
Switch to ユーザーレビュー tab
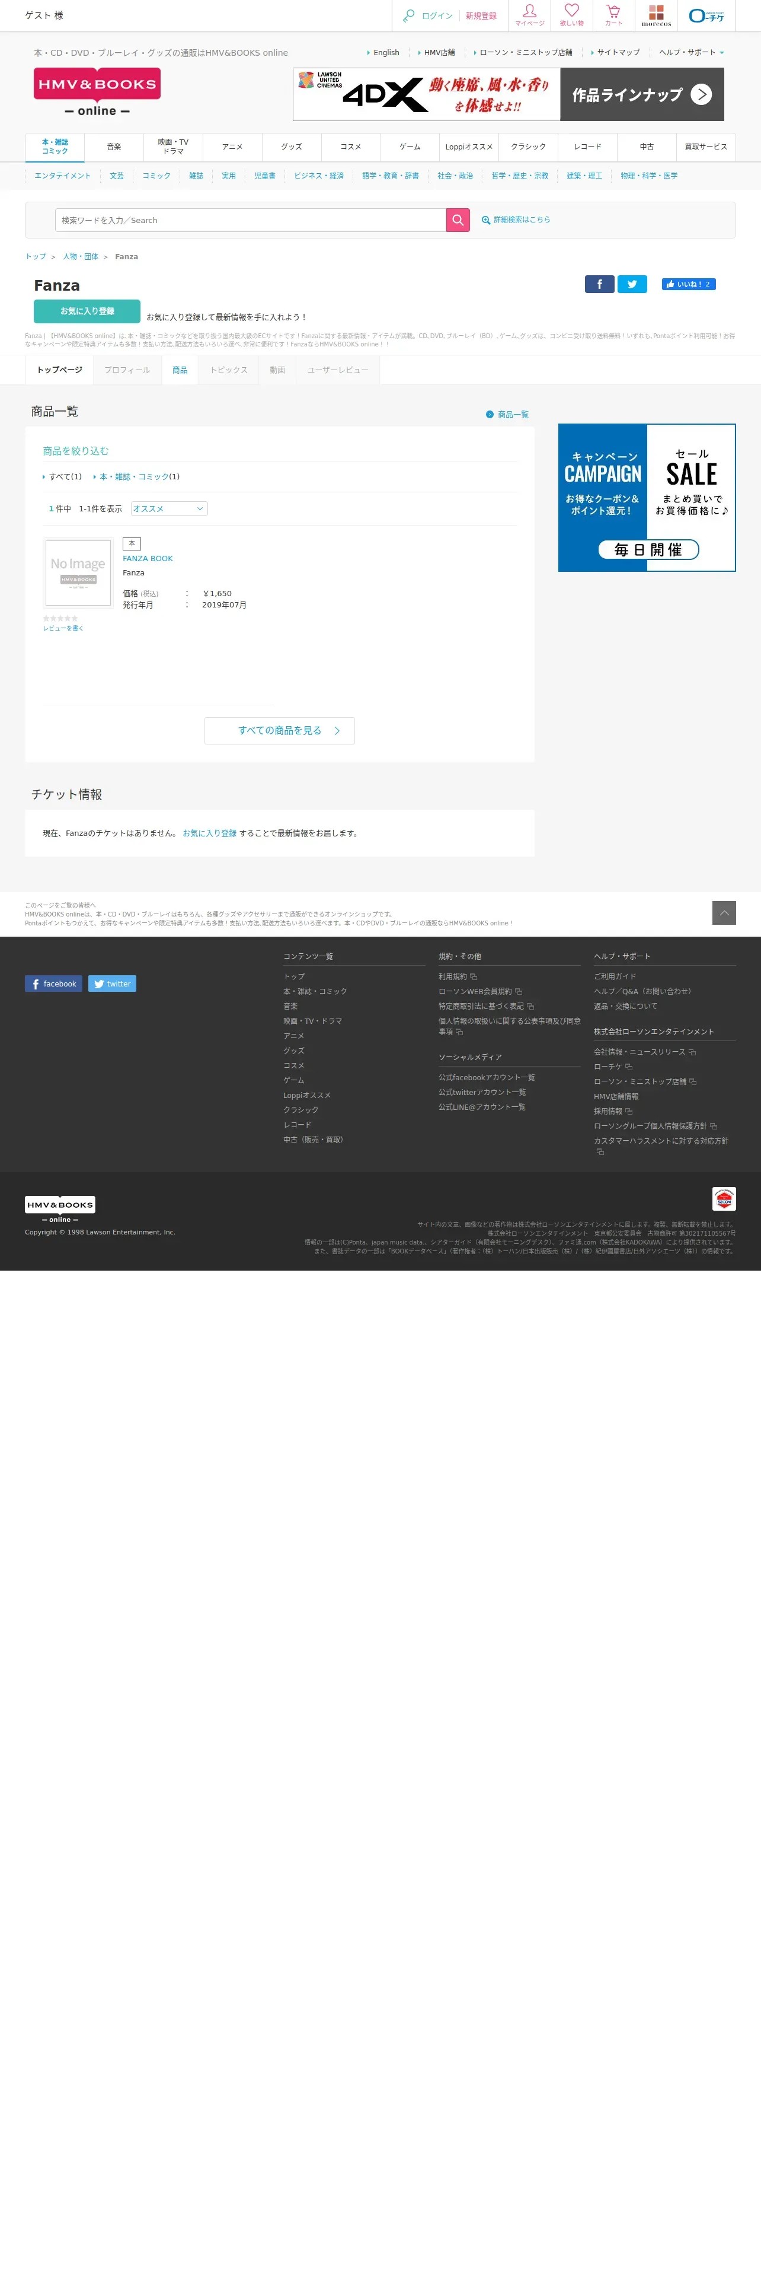(x=338, y=370)
